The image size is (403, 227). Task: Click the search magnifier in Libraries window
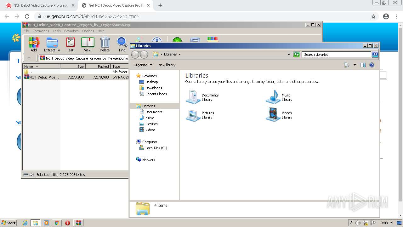(x=375, y=55)
